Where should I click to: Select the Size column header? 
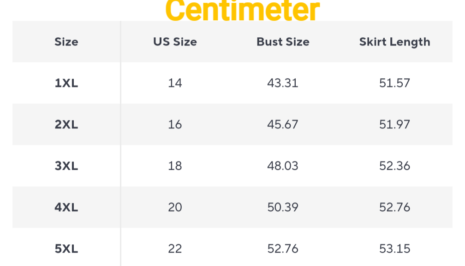66,42
